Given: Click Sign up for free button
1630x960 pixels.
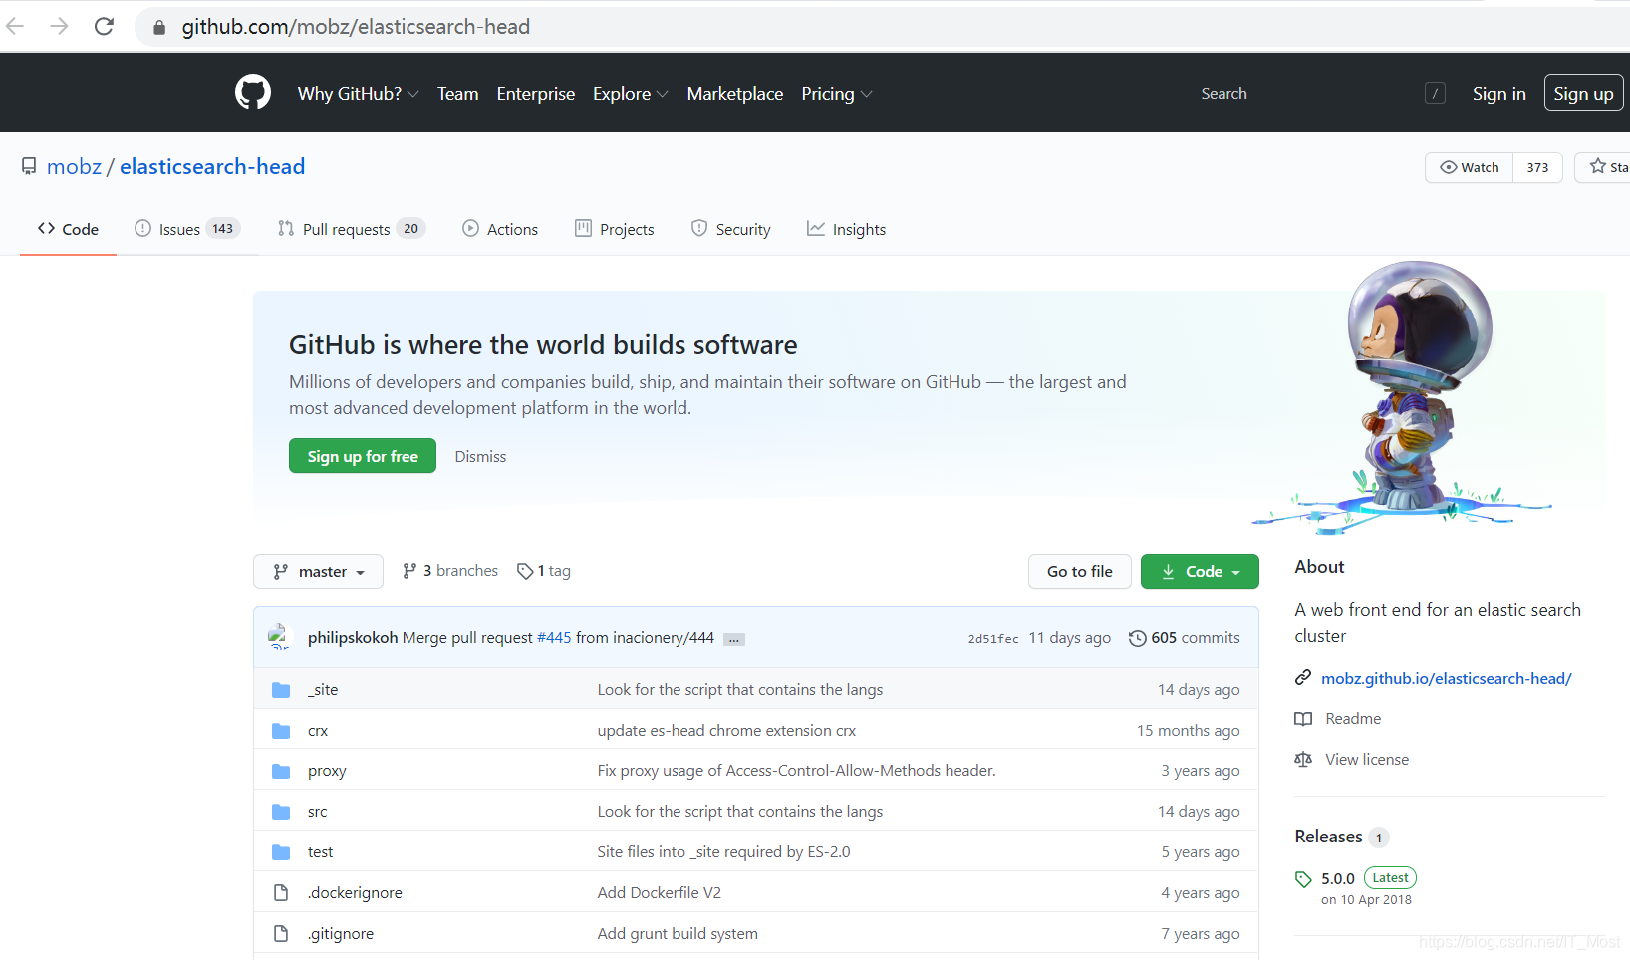Looking at the screenshot, I should click(363, 456).
